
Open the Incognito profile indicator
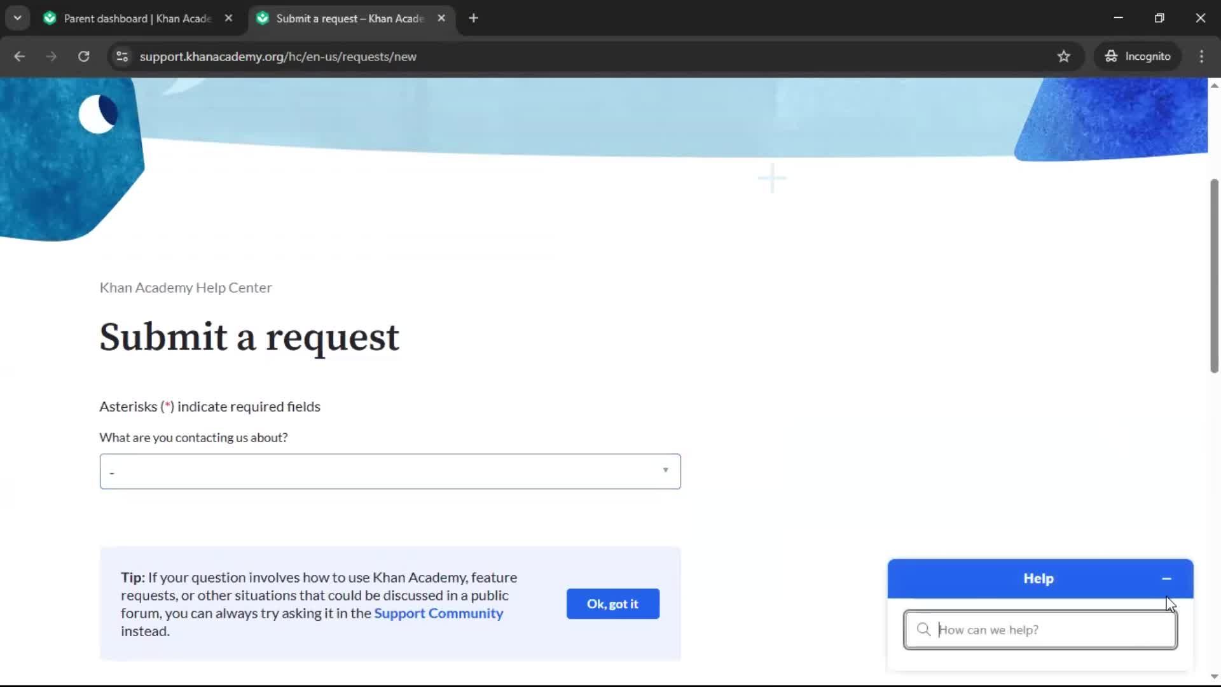click(1137, 57)
